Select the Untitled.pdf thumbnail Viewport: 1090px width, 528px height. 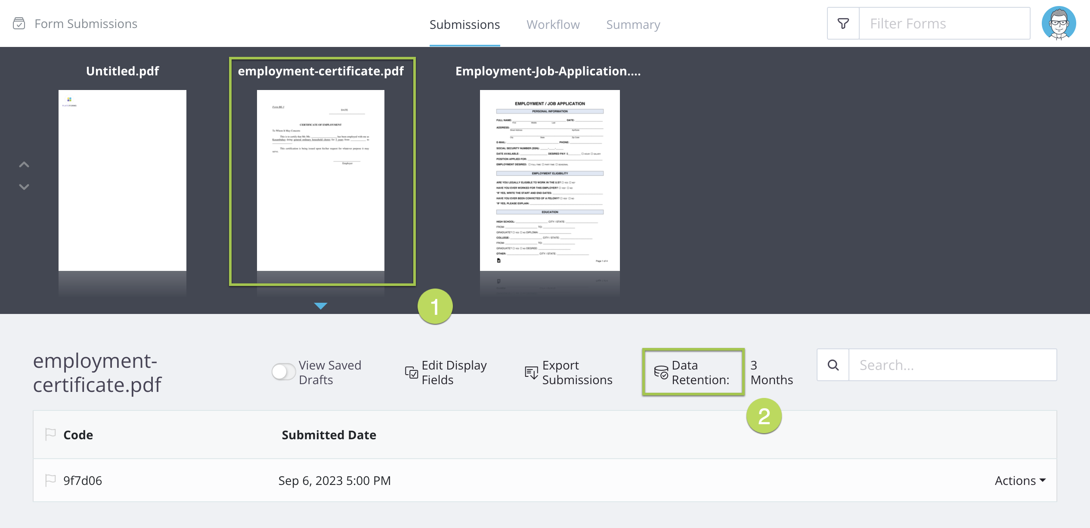point(122,180)
